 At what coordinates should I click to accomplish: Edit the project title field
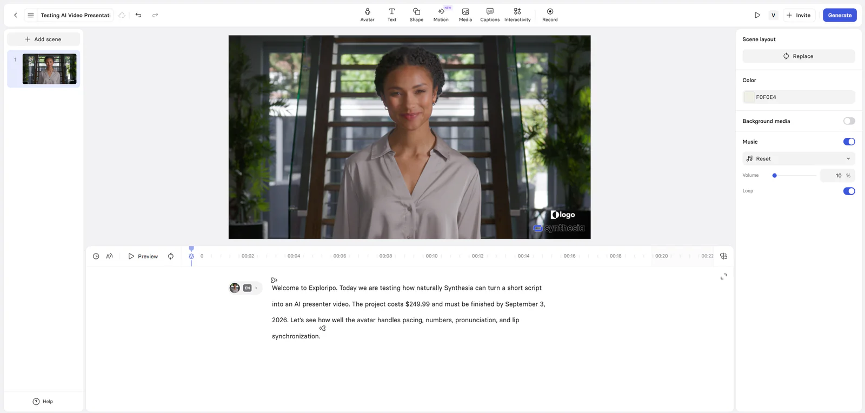[76, 15]
